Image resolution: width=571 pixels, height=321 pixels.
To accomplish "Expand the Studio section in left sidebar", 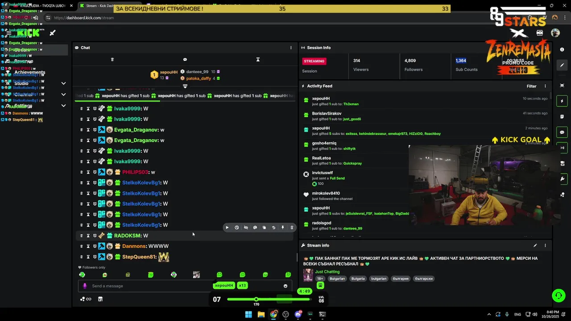I will coord(63,83).
